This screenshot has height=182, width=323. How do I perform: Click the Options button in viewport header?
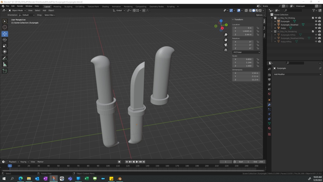[x=260, y=15]
